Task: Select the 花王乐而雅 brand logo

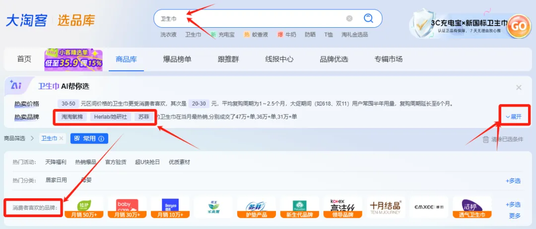Action: [x=213, y=207]
